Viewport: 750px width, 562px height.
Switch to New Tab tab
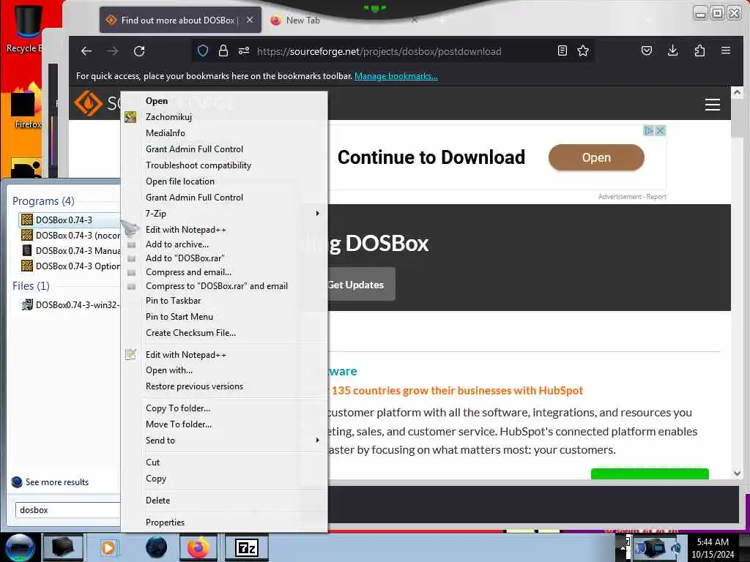(302, 20)
